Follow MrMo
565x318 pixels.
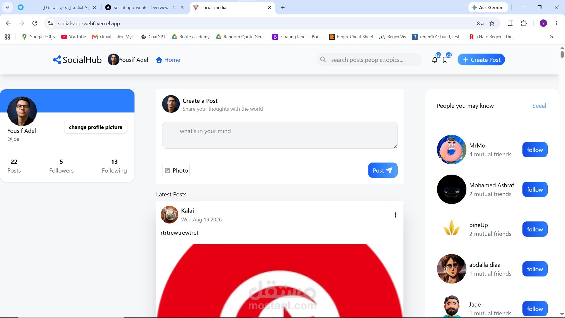tap(535, 150)
